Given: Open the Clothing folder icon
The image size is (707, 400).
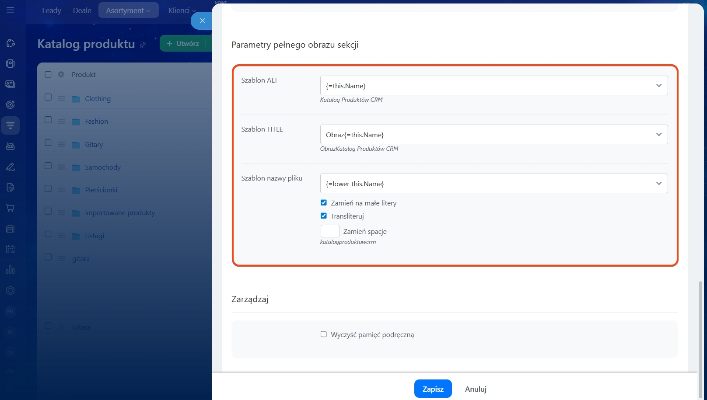Looking at the screenshot, I should pyautogui.click(x=76, y=99).
